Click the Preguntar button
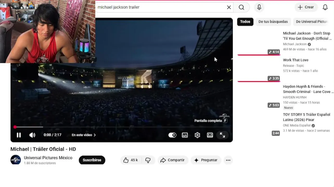 pos(206,160)
